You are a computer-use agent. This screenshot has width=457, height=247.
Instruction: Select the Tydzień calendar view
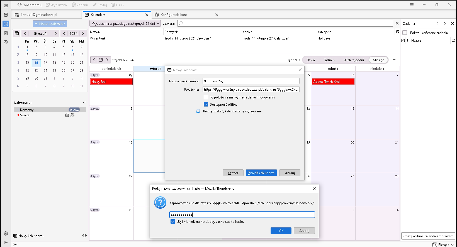tap(329, 60)
